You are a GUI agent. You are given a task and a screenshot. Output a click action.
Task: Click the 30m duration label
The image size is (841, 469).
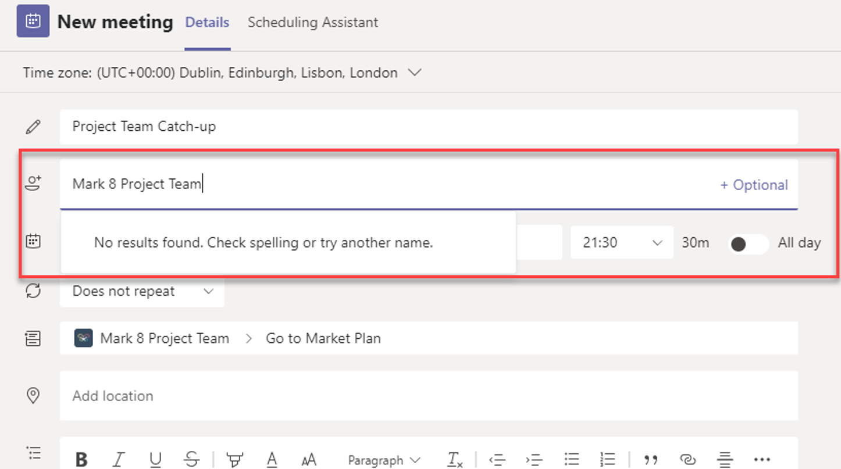[x=695, y=242]
